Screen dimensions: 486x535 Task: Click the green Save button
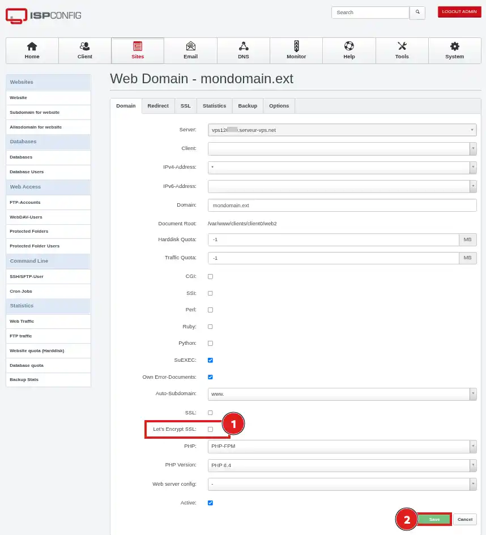point(434,519)
